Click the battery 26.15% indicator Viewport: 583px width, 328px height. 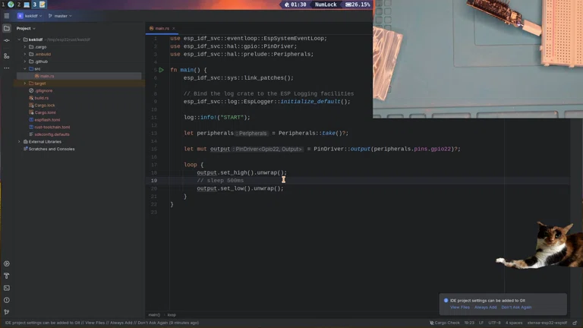coord(358,5)
